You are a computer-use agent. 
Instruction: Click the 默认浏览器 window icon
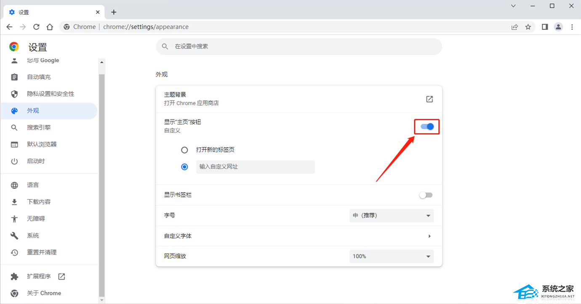pos(14,144)
